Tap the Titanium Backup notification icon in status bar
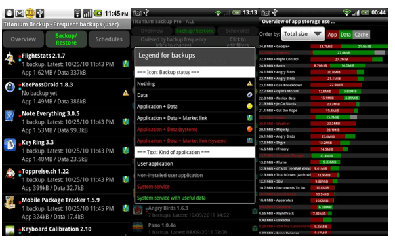 click(x=30, y=13)
